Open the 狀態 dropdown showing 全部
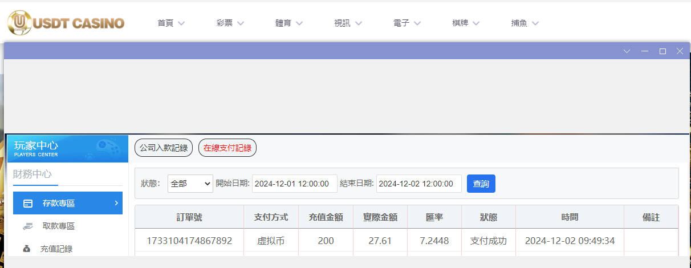This screenshot has width=691, height=268. [x=190, y=184]
